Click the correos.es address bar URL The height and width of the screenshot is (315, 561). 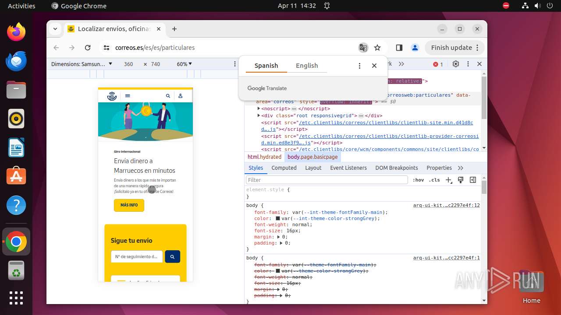click(x=155, y=48)
